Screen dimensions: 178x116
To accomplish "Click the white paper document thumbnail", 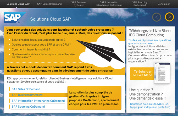I will pyautogui.click(x=162, y=73).
